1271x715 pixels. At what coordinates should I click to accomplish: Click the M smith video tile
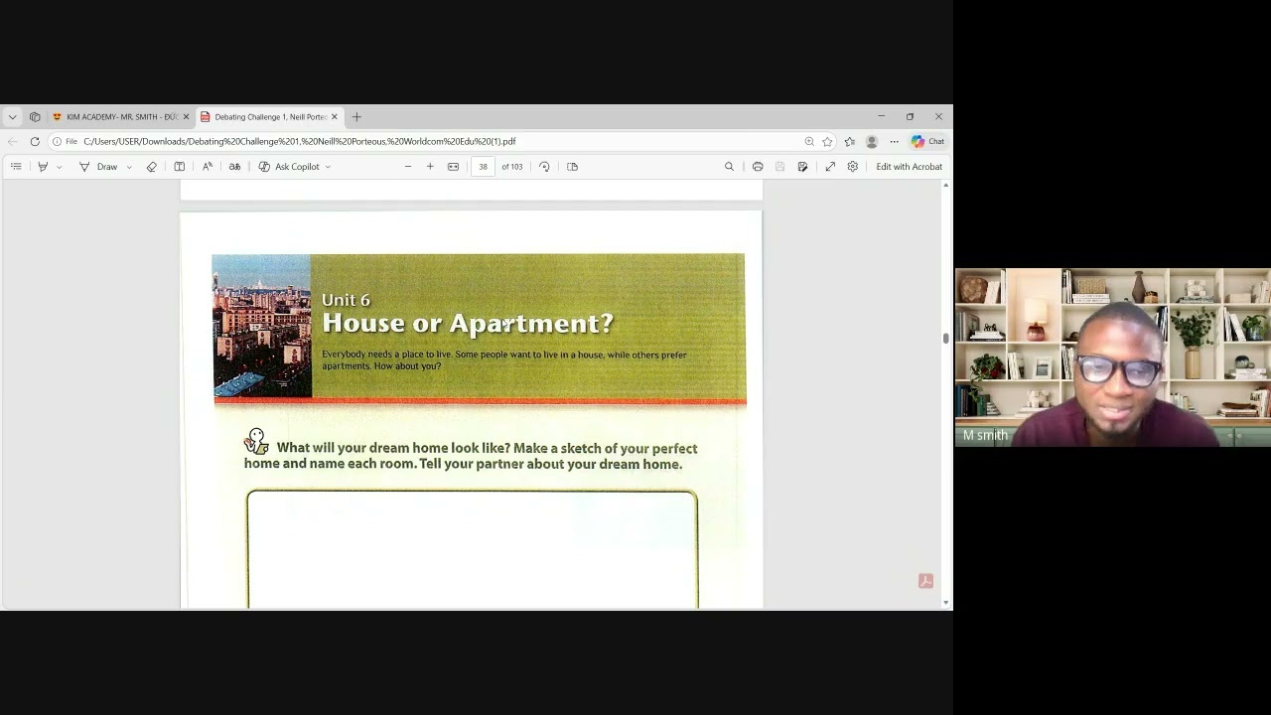pyautogui.click(x=1112, y=357)
